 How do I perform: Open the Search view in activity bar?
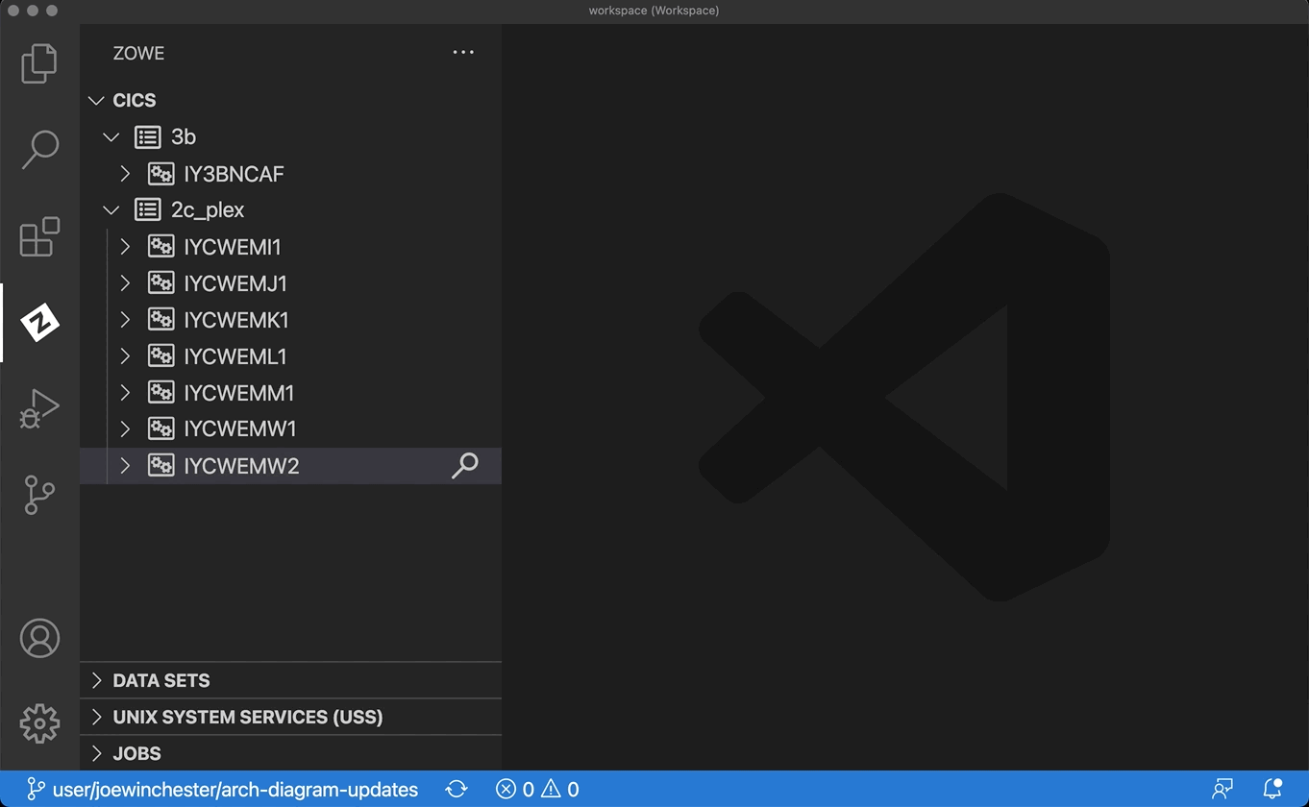[x=39, y=150]
